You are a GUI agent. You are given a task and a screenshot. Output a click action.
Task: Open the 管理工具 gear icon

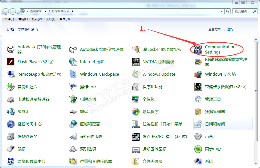[x=198, y=99]
